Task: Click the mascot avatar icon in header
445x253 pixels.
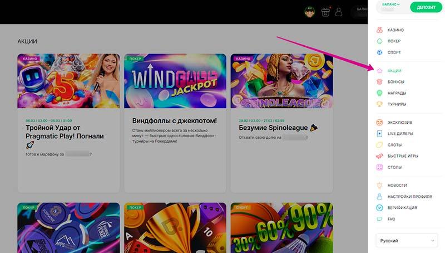Action: tap(310, 12)
